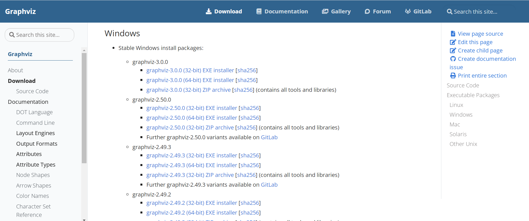This screenshot has width=529, height=221.
Task: Click the magnifier icon in sidebar search
Action: pyautogui.click(x=12, y=35)
